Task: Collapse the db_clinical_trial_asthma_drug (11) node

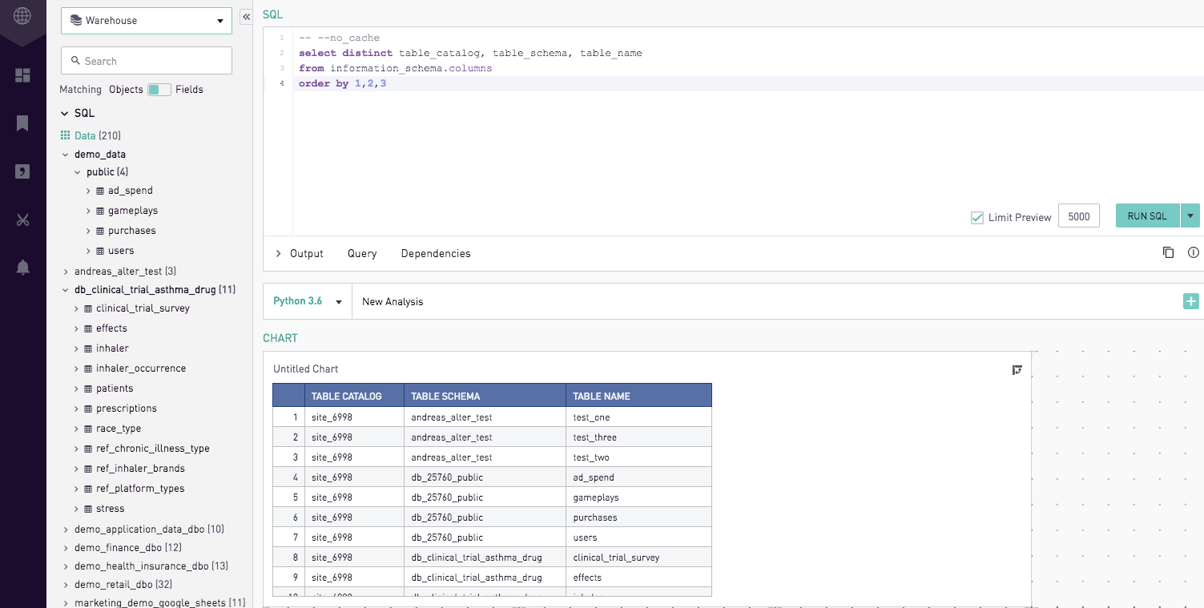Action: click(66, 290)
